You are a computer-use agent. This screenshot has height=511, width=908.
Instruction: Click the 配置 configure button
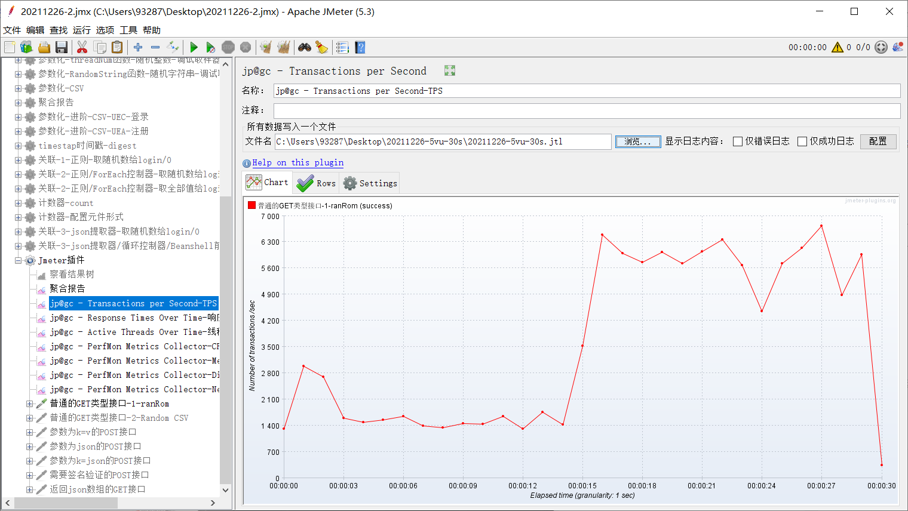coord(878,141)
